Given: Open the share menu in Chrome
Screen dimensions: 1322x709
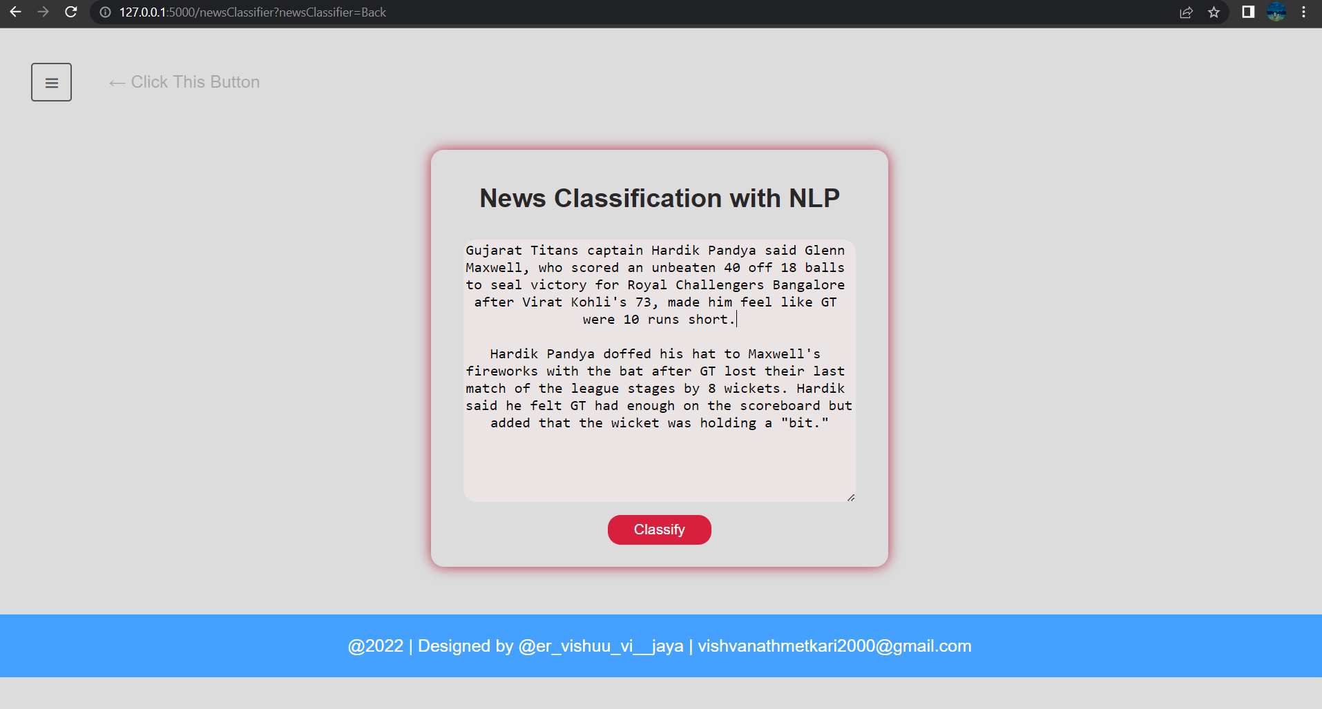Looking at the screenshot, I should [x=1187, y=12].
